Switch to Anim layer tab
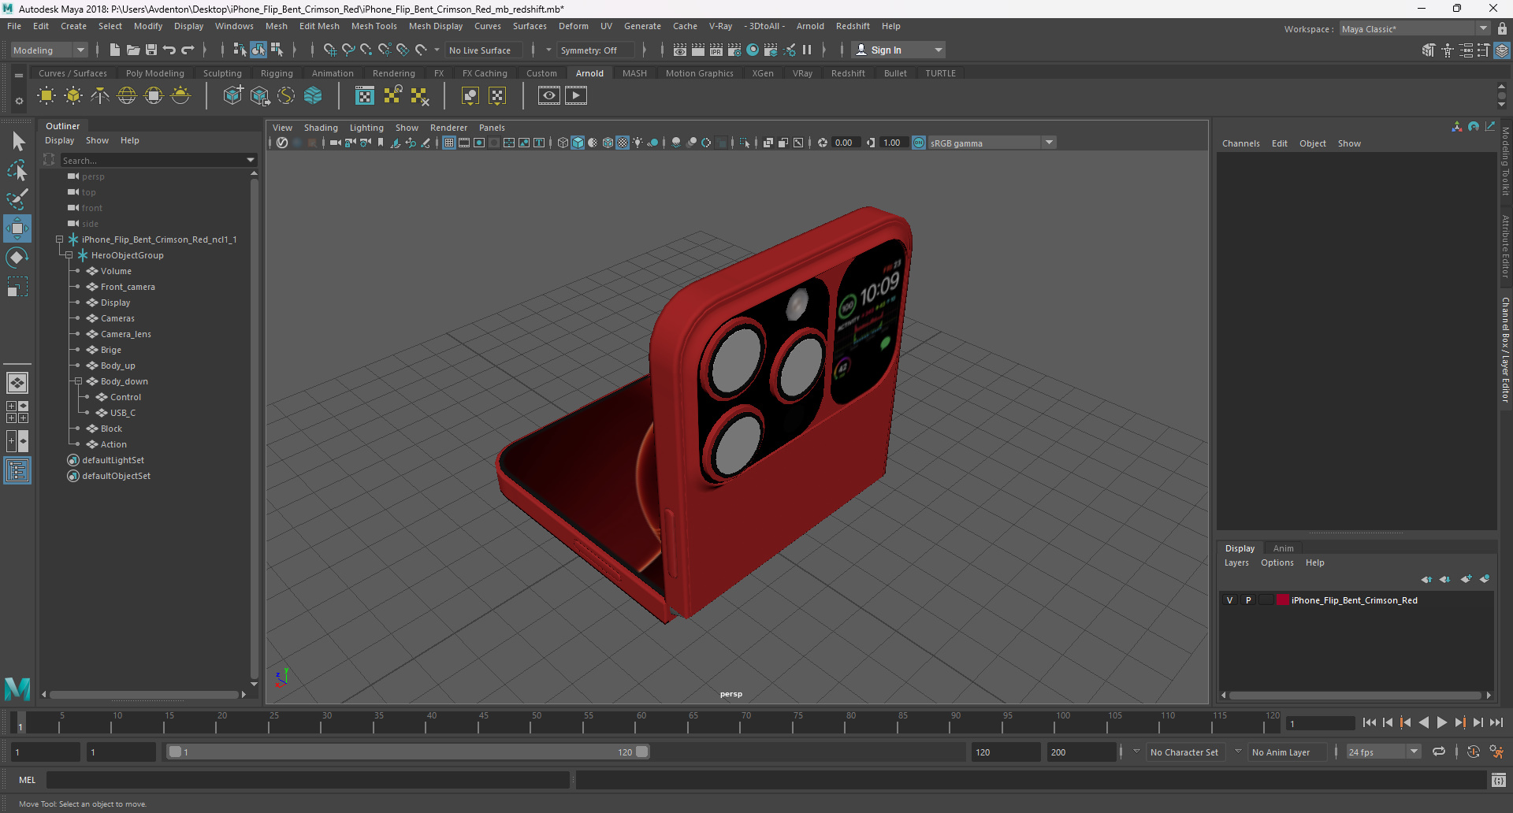 [1284, 548]
